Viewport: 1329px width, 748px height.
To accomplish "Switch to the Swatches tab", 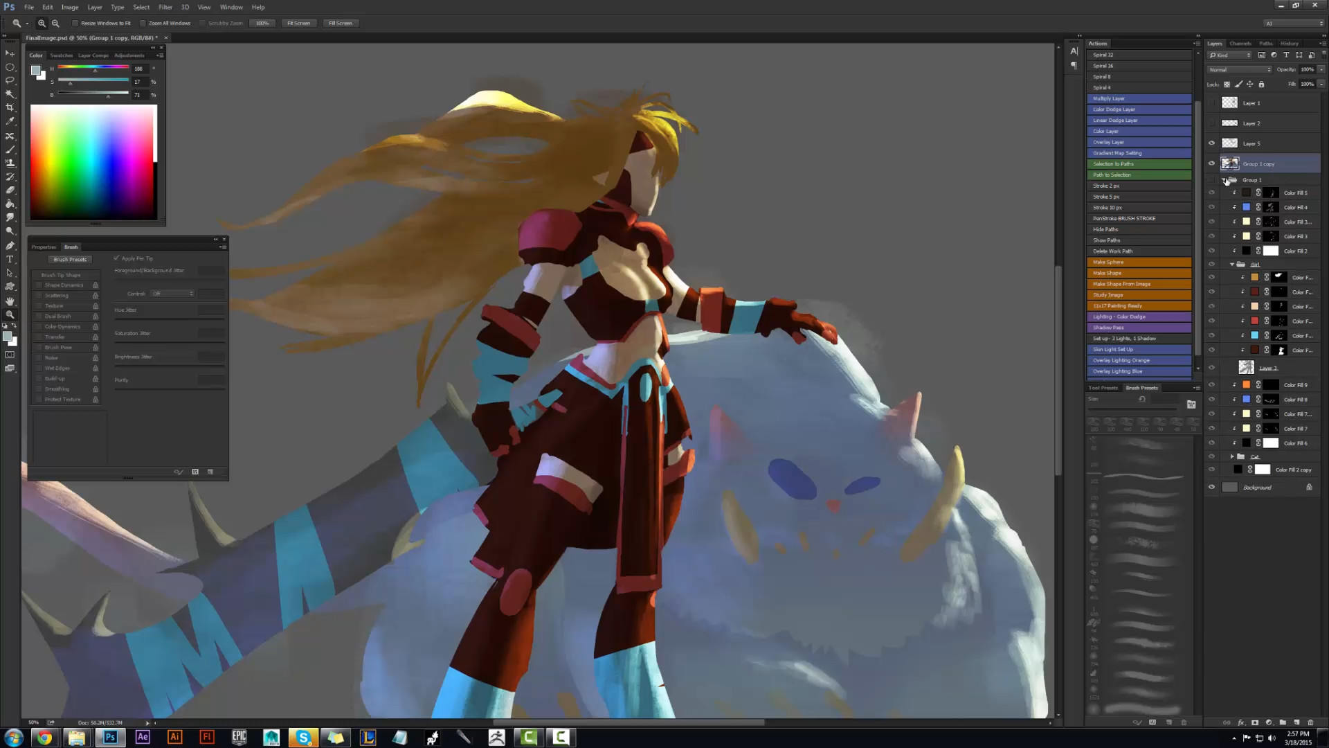I will click(x=62, y=55).
